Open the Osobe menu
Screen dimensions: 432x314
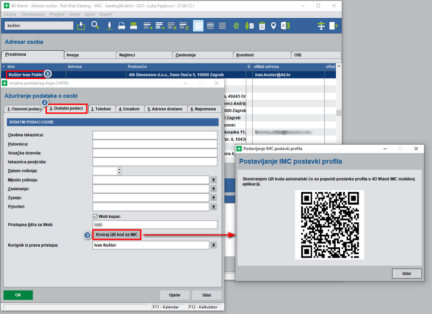point(10,14)
